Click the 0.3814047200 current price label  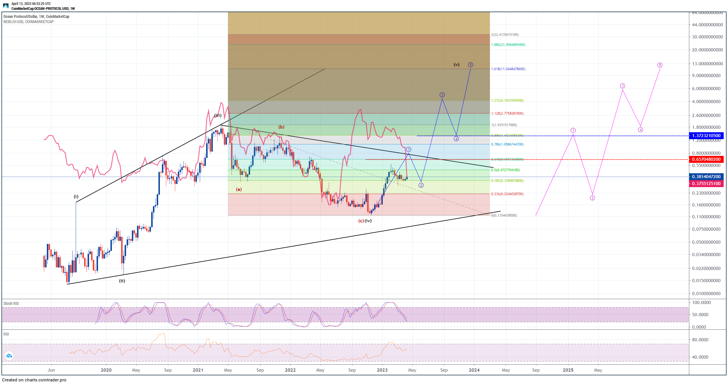706,177
